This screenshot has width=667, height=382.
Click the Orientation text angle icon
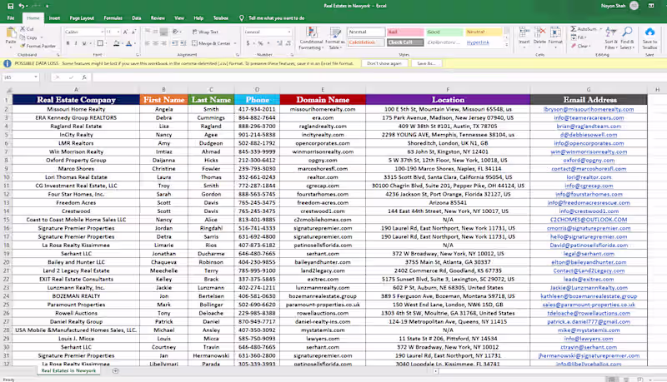click(176, 32)
